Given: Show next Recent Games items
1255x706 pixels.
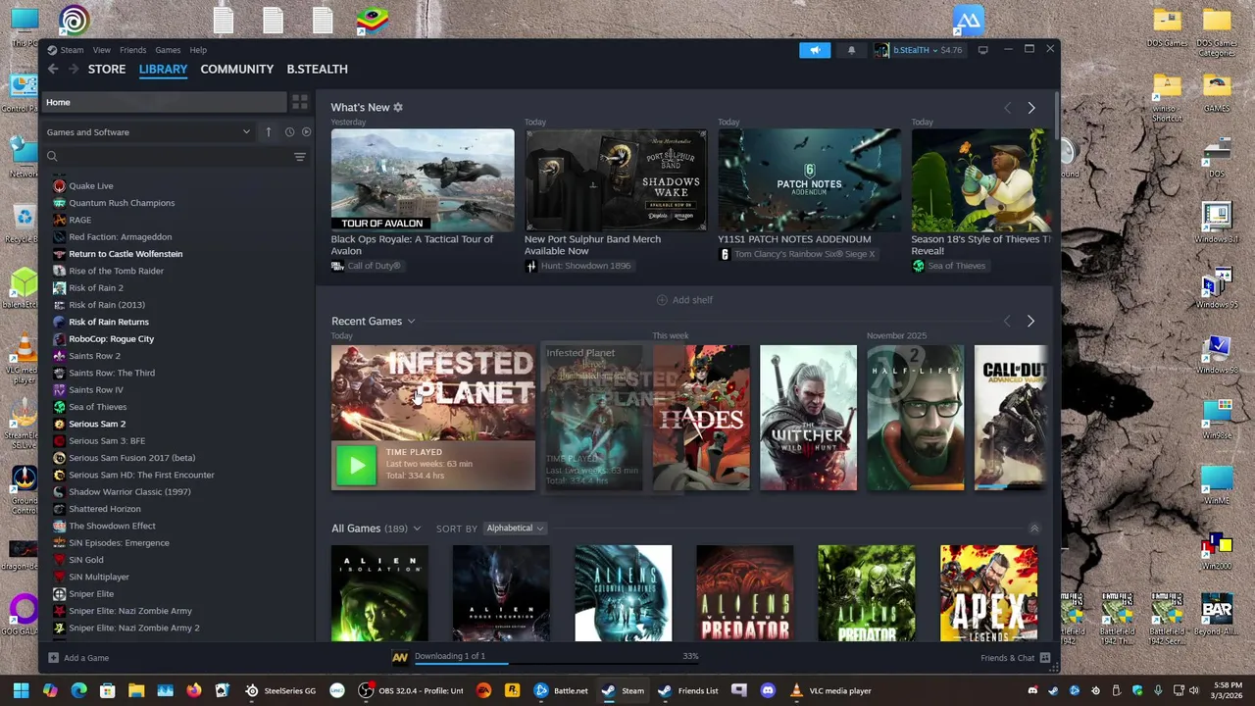Looking at the screenshot, I should (1030, 322).
